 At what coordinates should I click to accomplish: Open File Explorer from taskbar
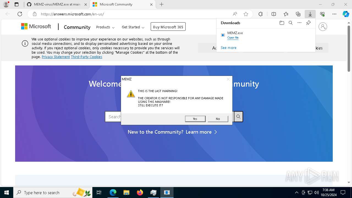[x=126, y=193]
